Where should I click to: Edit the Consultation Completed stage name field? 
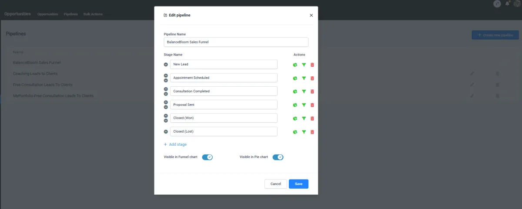(224, 91)
